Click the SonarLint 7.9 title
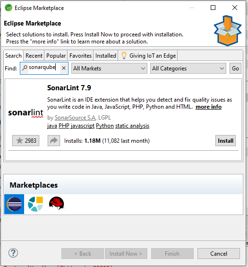 pos(69,88)
